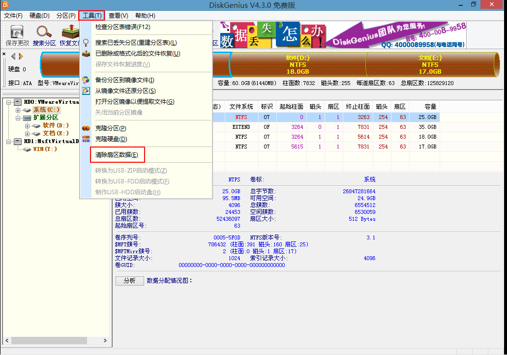This screenshot has height=355, width=507.
Task: Open the 查看(V) menu
Action: click(x=119, y=16)
